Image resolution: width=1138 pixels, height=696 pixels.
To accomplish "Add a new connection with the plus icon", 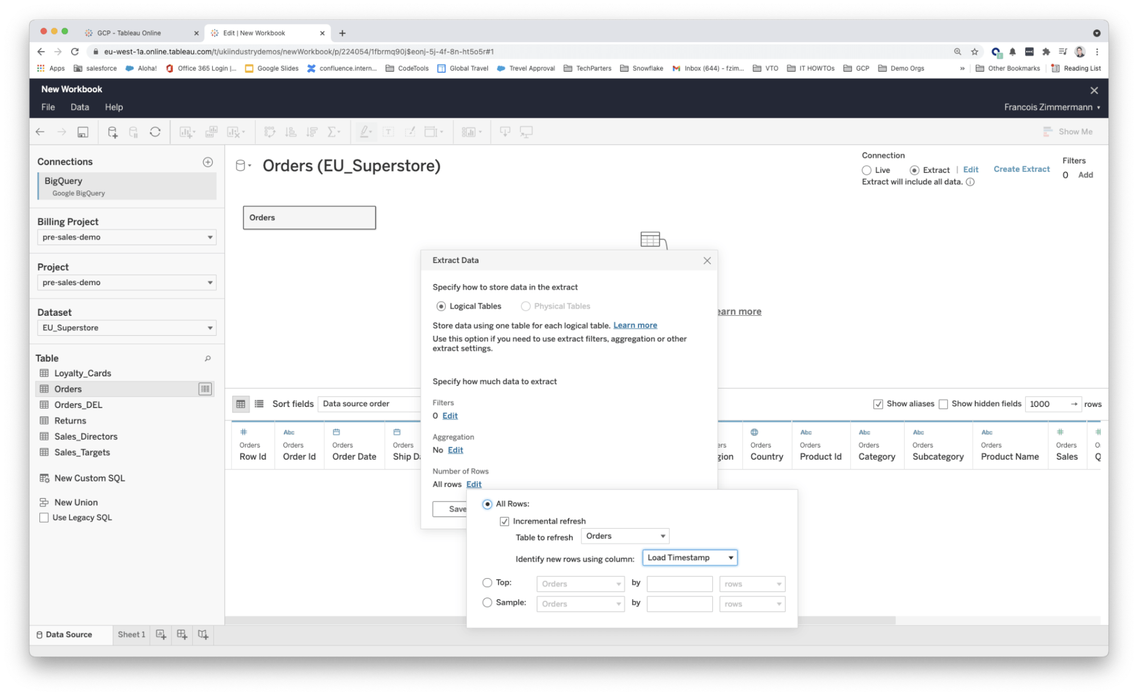I will click(x=208, y=162).
